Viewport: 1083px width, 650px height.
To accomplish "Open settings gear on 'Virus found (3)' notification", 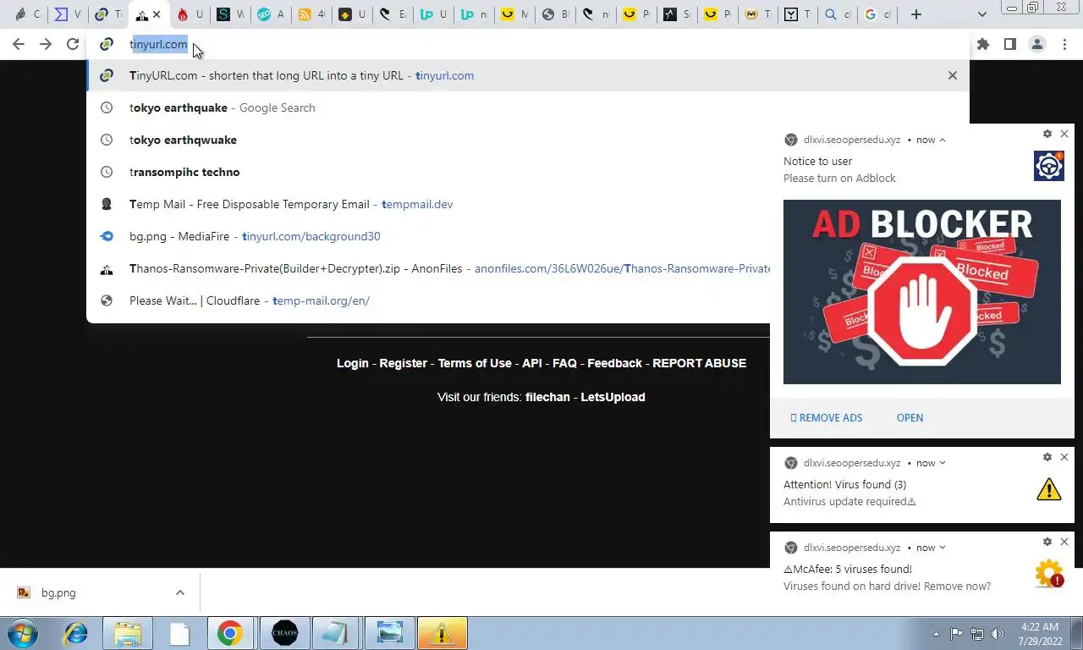I will pos(1047,457).
